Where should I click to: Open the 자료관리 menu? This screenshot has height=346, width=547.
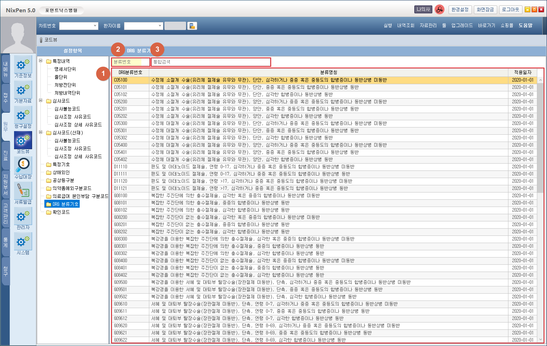tap(428, 26)
